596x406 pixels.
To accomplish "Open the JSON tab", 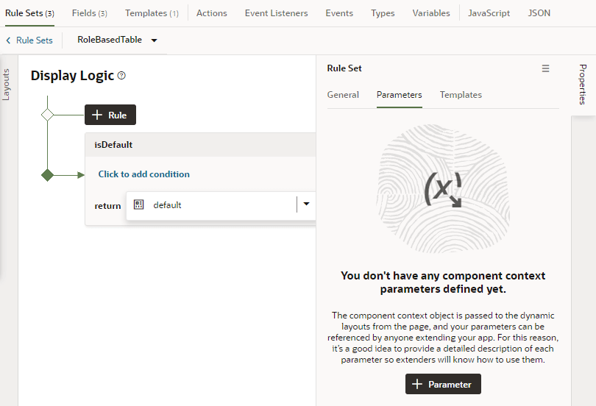I will tap(539, 13).
